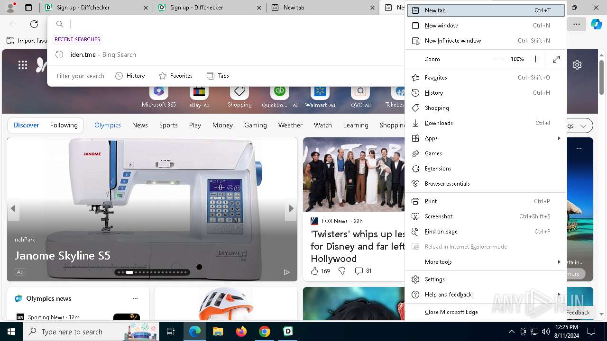Switch to Following feed
Screen dimensions: 607x341
tap(64, 126)
